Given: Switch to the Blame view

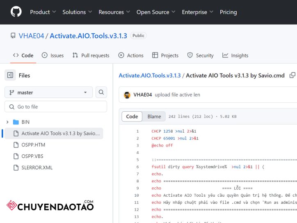Looking at the screenshot, I should [x=154, y=117].
